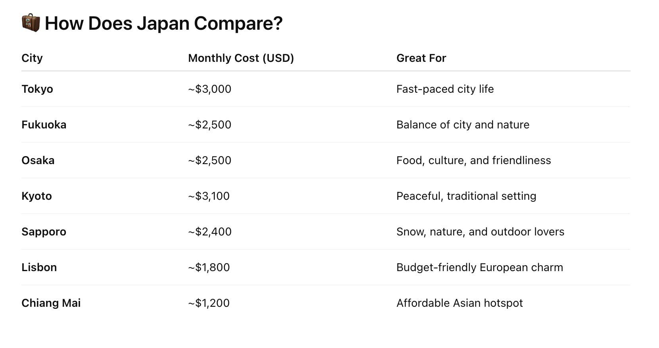Select Lisbon's ~$1,800 cost value
The image size is (659, 348).
click(209, 268)
